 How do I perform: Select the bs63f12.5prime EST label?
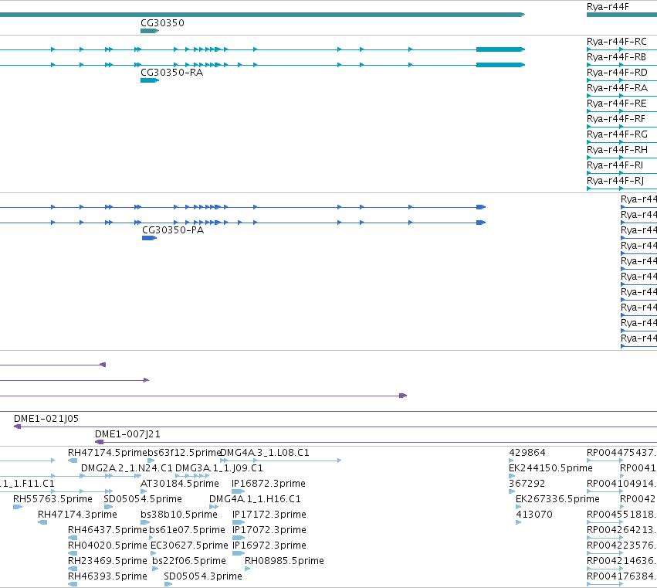(x=185, y=453)
